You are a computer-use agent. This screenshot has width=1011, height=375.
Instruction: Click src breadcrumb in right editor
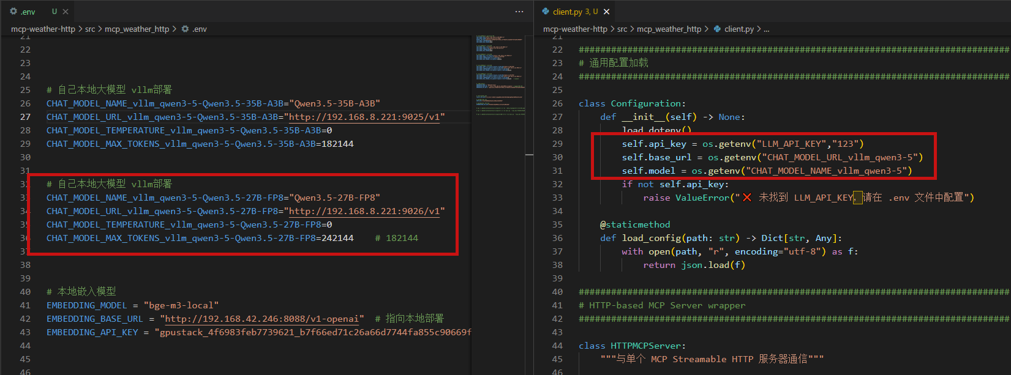pos(622,29)
